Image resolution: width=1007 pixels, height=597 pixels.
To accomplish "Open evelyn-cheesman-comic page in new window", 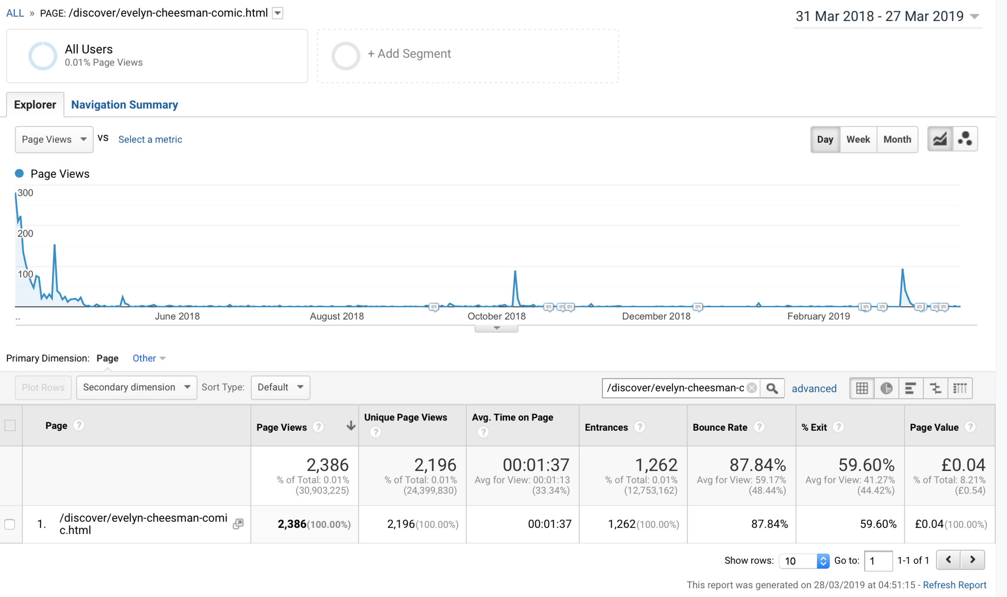I will click(x=238, y=524).
